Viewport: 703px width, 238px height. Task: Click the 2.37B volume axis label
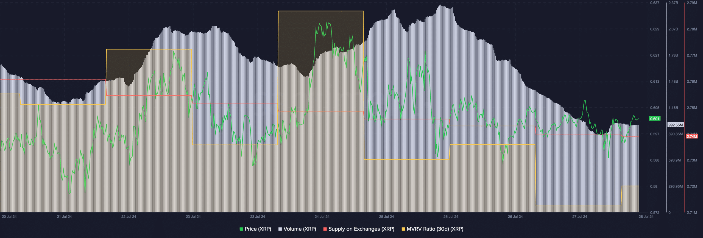point(673,3)
